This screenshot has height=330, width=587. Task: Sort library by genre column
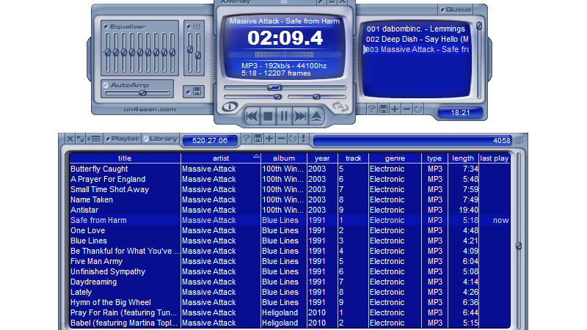click(x=395, y=158)
